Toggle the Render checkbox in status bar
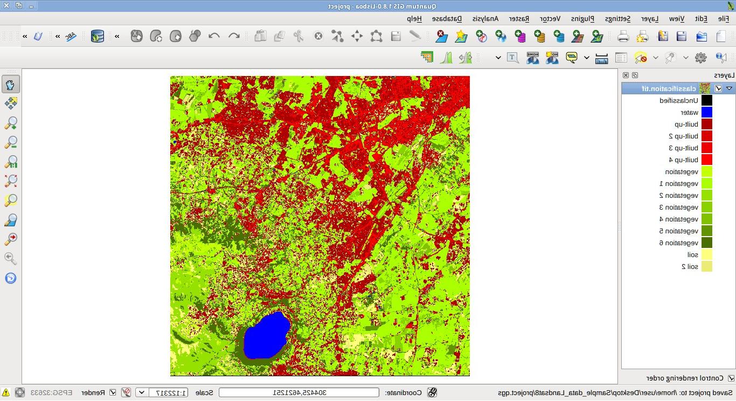This screenshot has width=736, height=401. tap(113, 393)
